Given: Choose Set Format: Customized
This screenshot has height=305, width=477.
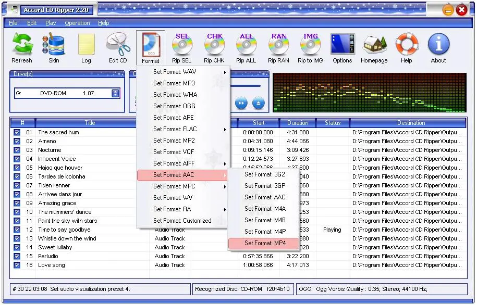Looking at the screenshot, I should coord(184,221).
